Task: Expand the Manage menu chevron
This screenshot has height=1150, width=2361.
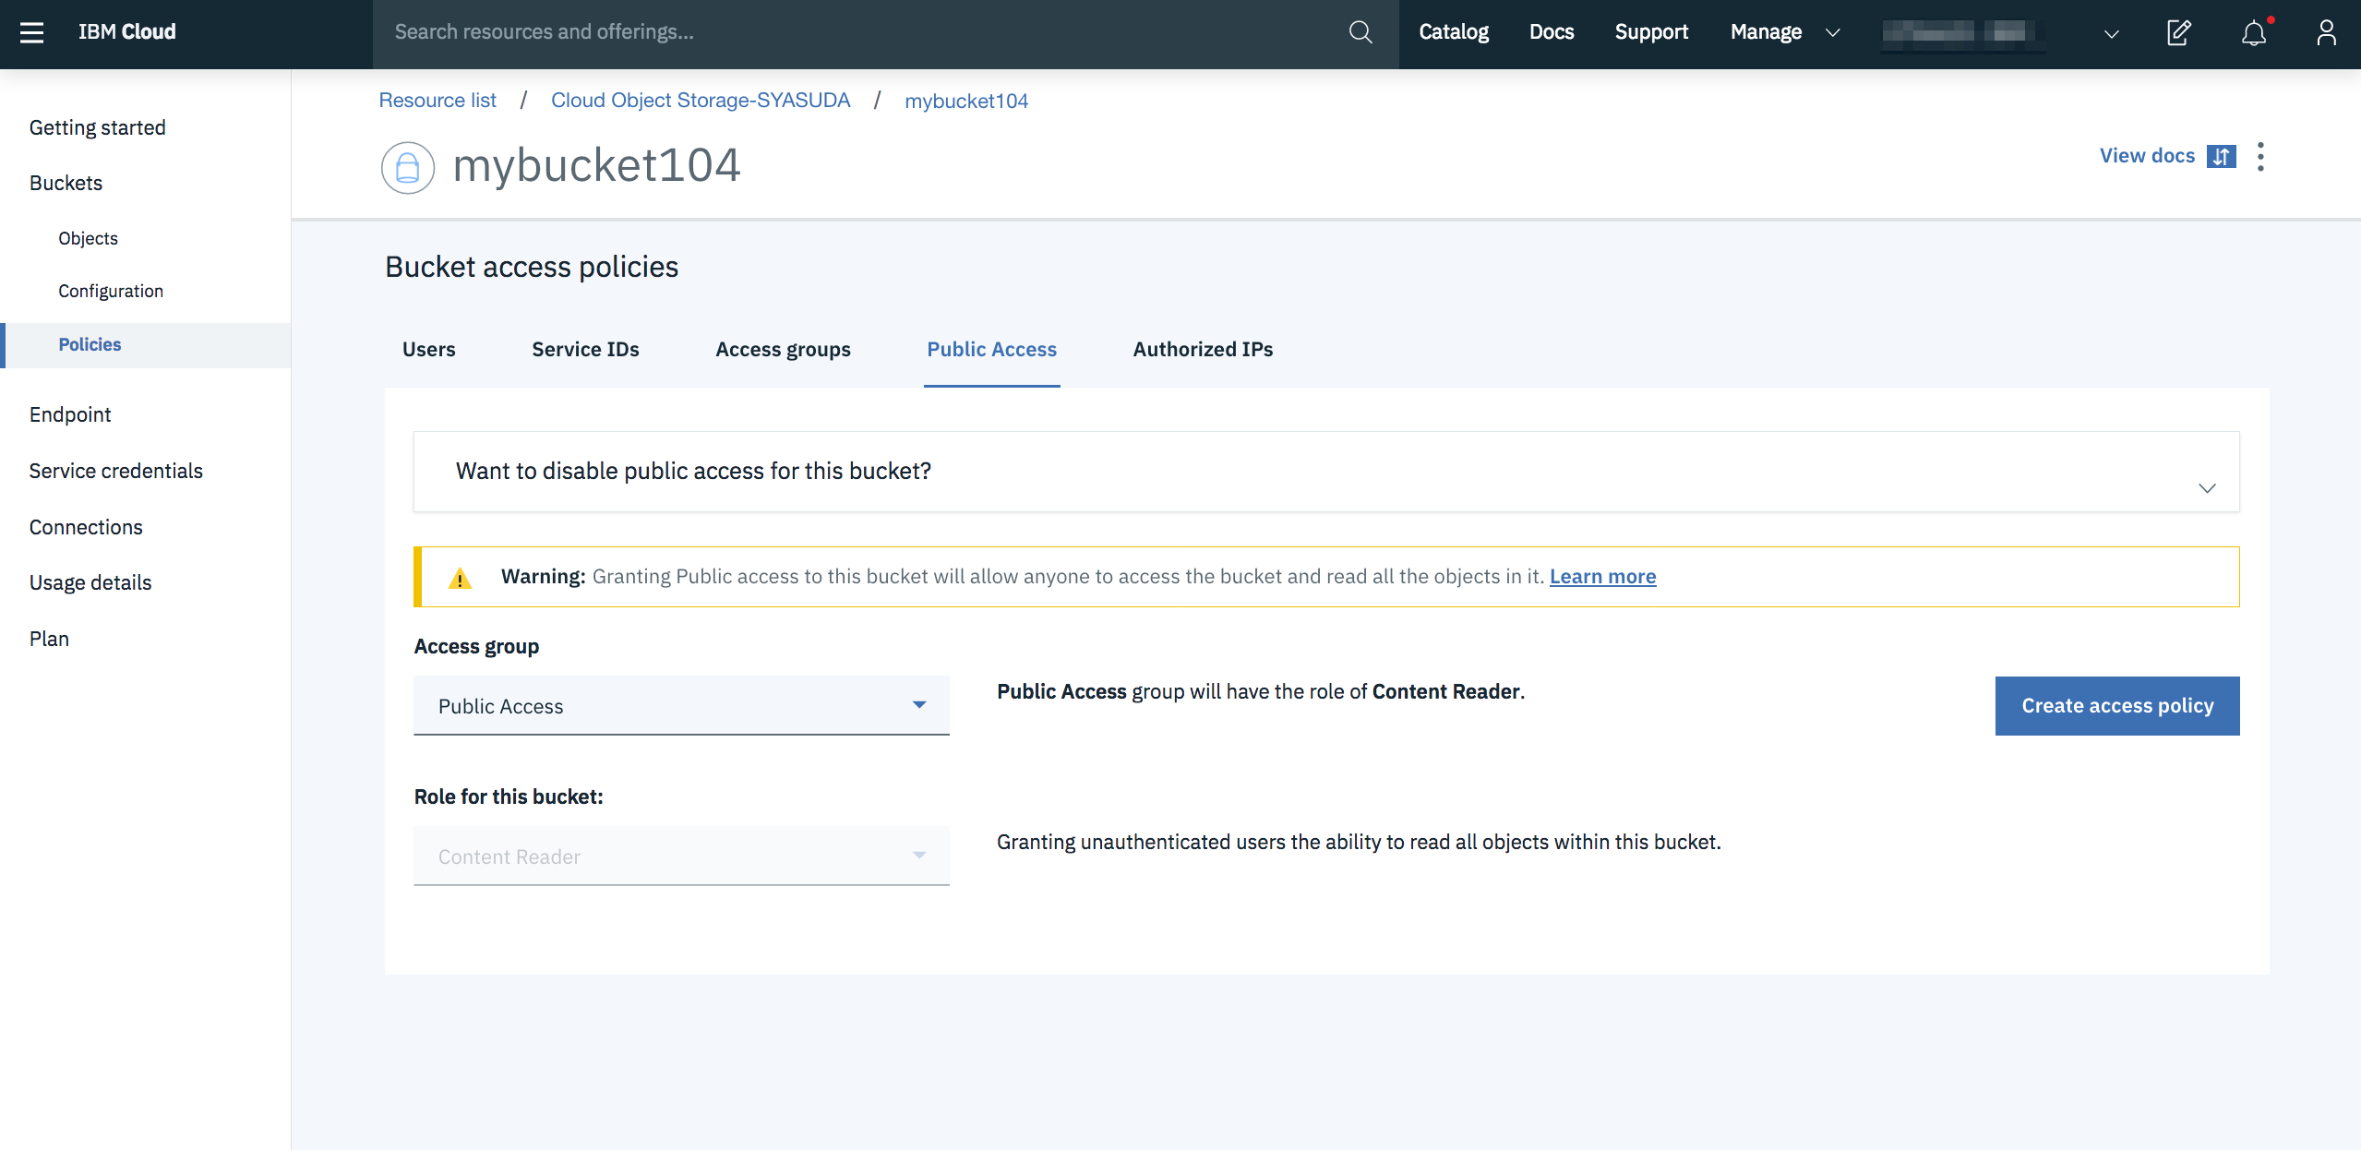Action: click(x=1832, y=33)
